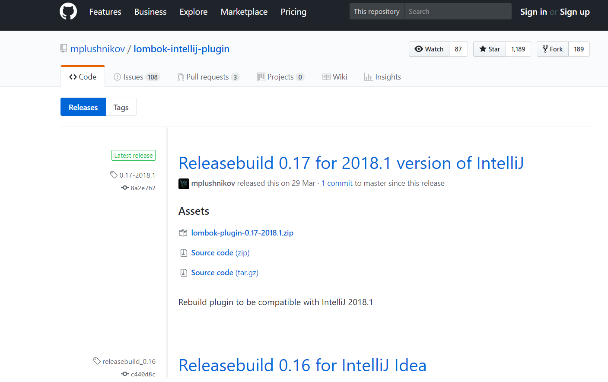This screenshot has width=608, height=382.
Task: Open mplushnikov user profile link
Action: 98,49
